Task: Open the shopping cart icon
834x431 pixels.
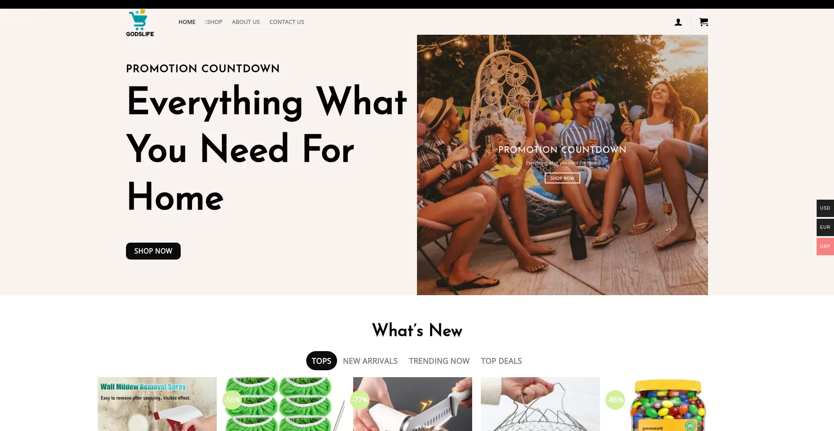Action: (x=704, y=22)
